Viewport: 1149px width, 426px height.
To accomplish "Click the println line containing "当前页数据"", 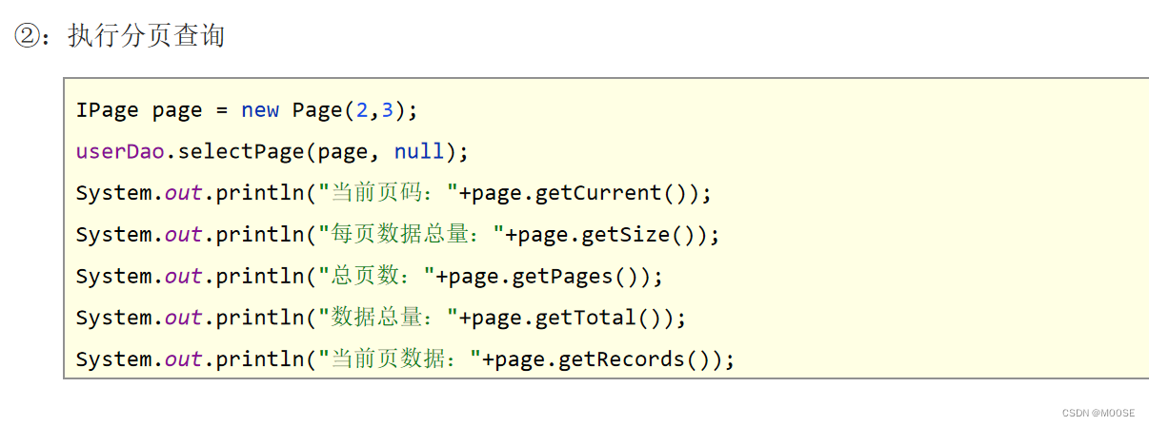I will (x=406, y=359).
